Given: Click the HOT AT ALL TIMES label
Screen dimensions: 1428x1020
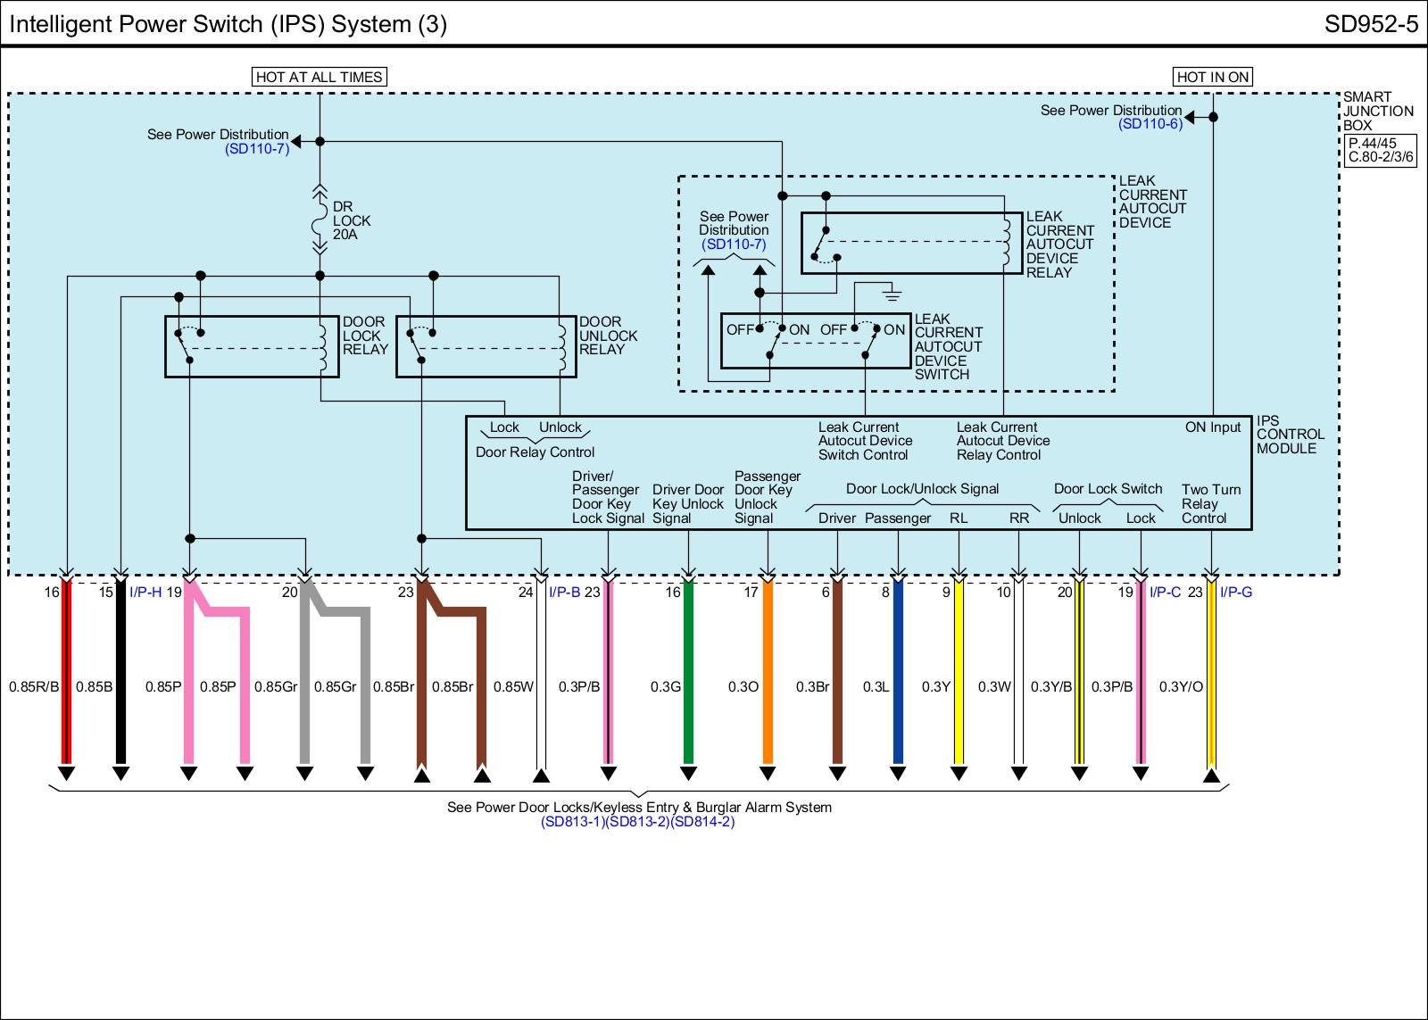Looking at the screenshot, I should click(319, 77).
